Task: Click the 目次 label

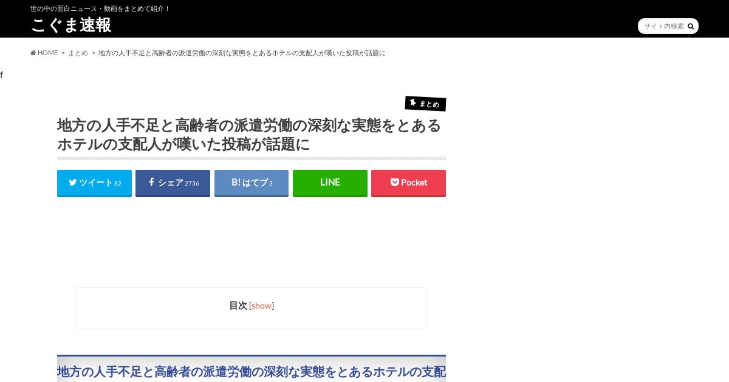Action: click(x=238, y=306)
